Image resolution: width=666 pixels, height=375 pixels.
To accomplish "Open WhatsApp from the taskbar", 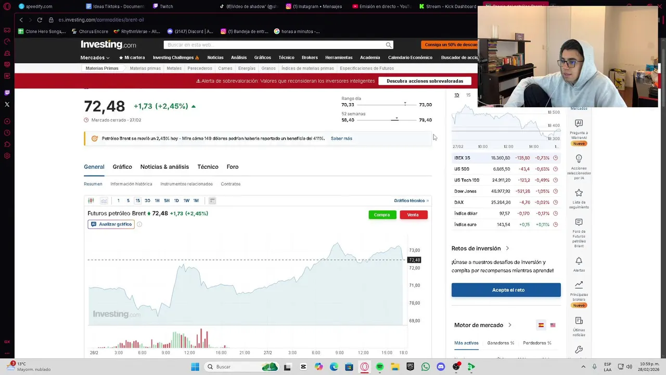I will click(x=426, y=367).
